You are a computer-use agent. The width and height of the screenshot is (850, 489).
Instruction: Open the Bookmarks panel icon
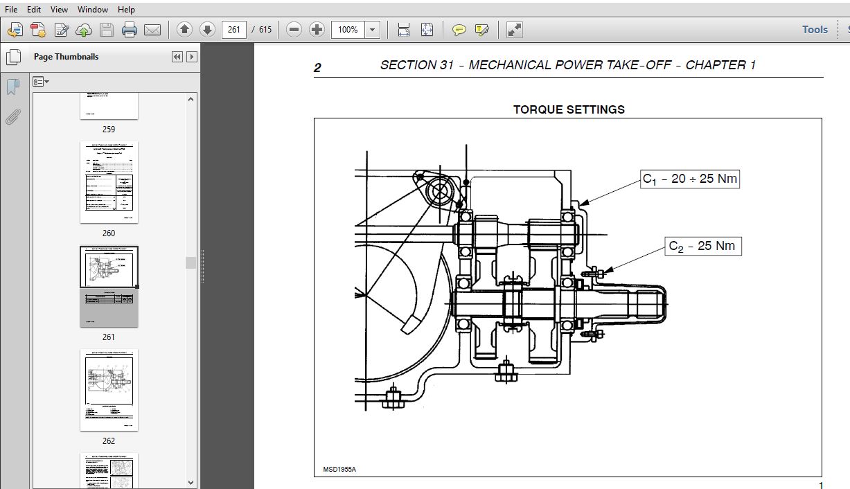coord(12,87)
